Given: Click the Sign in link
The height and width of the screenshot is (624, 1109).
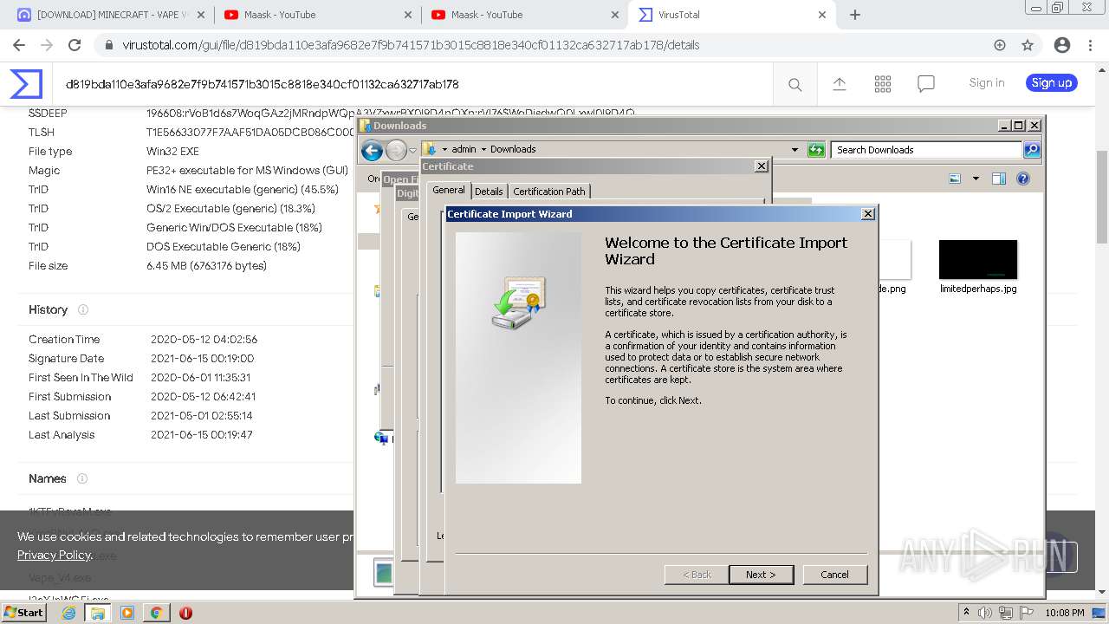Looking at the screenshot, I should point(987,83).
